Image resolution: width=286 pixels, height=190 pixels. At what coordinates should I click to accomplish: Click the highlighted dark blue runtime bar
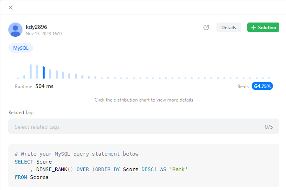pos(43,73)
